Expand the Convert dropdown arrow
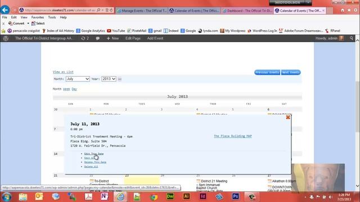Image resolution: width=360 pixels, height=202 pixels. tap(28, 24)
